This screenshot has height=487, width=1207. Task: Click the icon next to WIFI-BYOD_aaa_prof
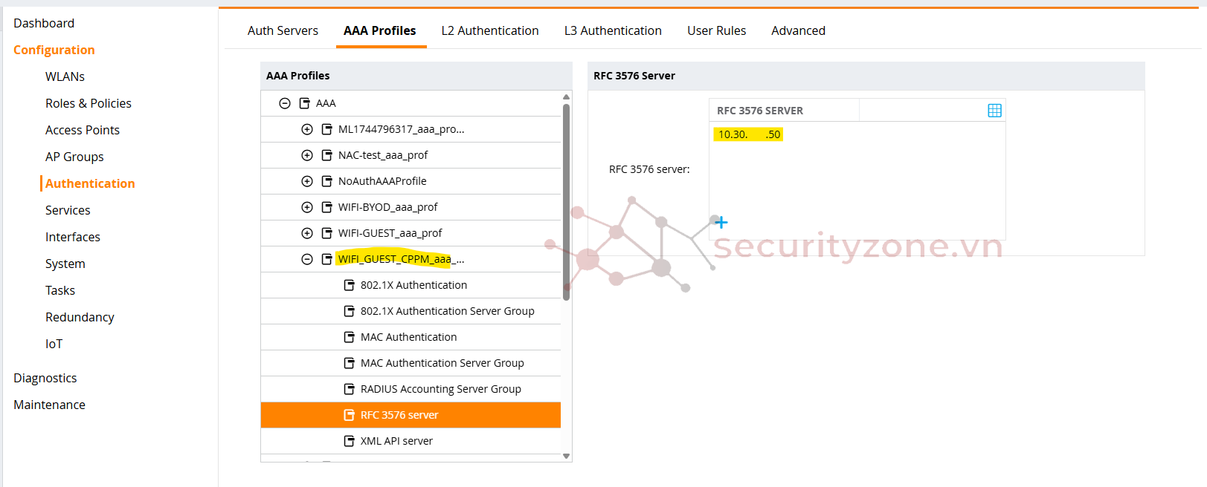(326, 207)
